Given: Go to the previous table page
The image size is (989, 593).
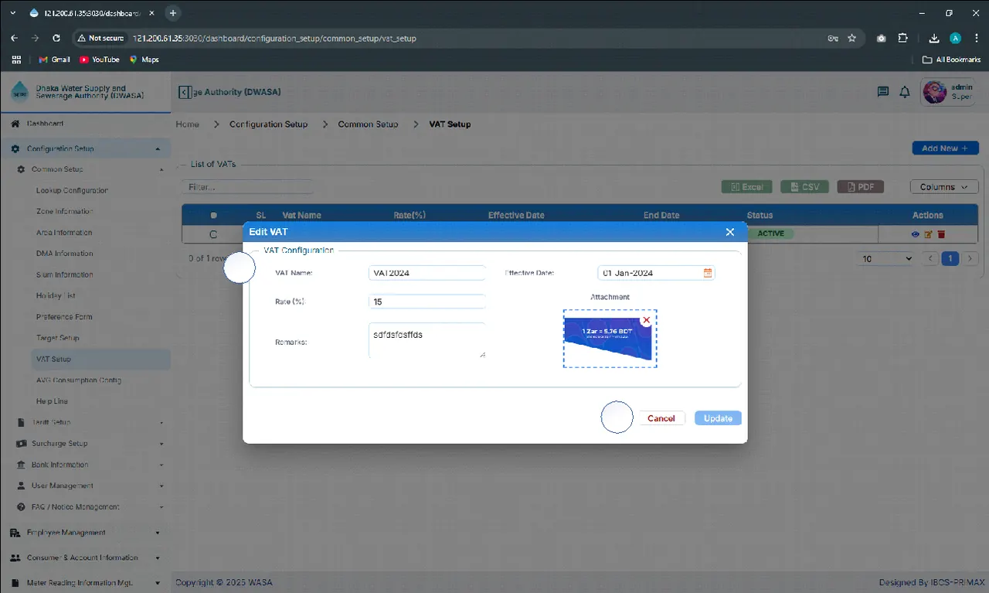Looking at the screenshot, I should (x=931, y=259).
